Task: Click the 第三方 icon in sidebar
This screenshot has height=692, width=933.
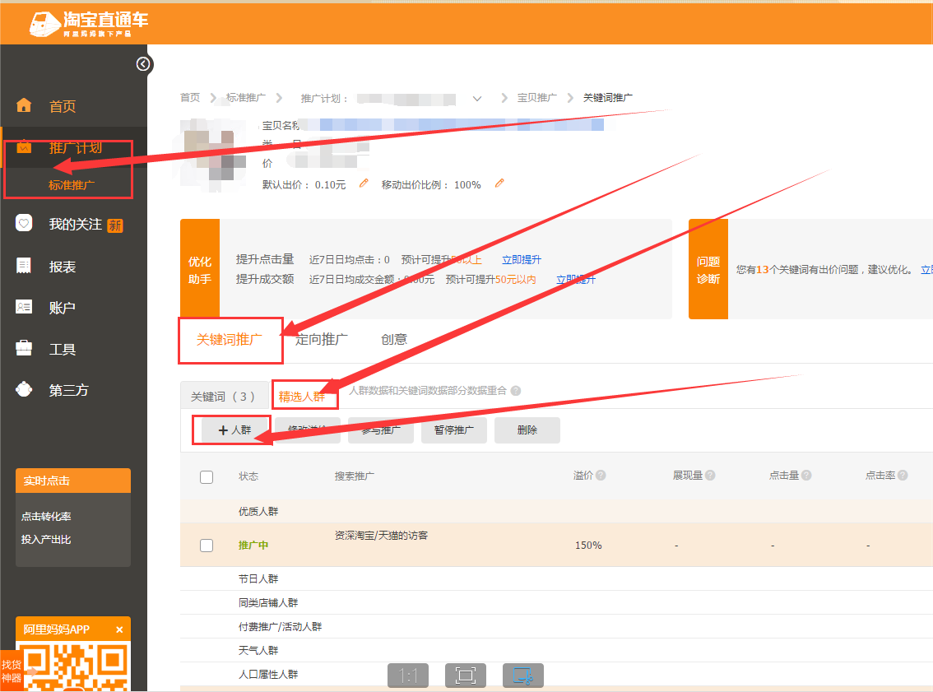Action: click(24, 389)
